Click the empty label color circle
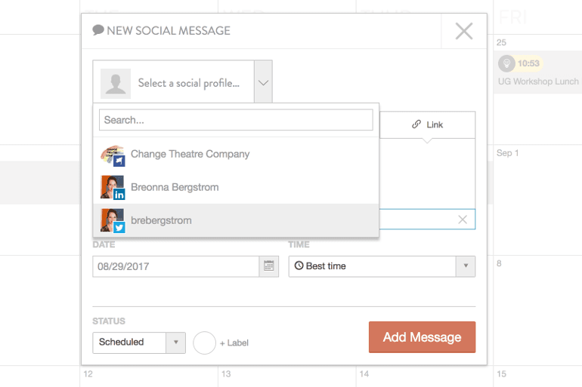Image resolution: width=582 pixels, height=387 pixels. [x=205, y=342]
